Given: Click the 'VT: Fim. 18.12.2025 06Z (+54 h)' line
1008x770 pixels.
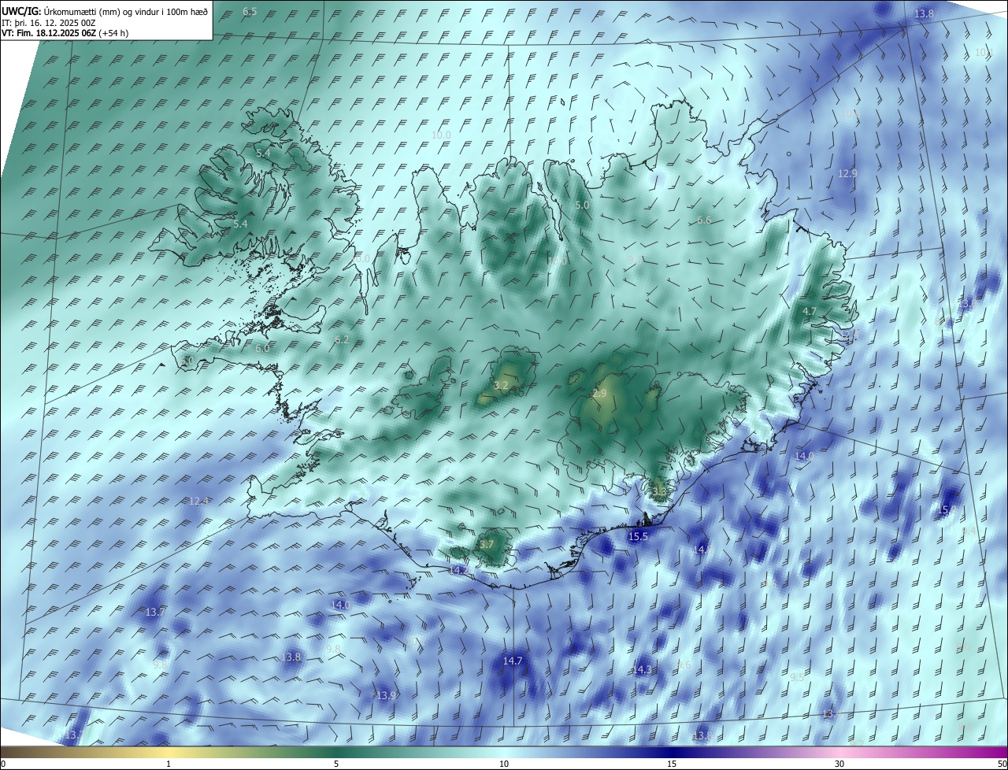Looking at the screenshot, I should coord(65,34).
